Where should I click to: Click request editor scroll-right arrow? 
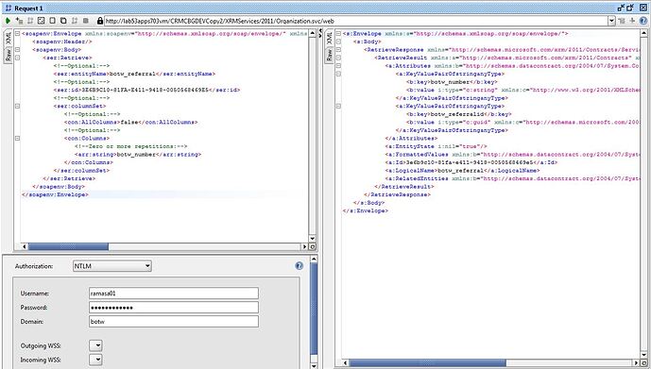304,246
